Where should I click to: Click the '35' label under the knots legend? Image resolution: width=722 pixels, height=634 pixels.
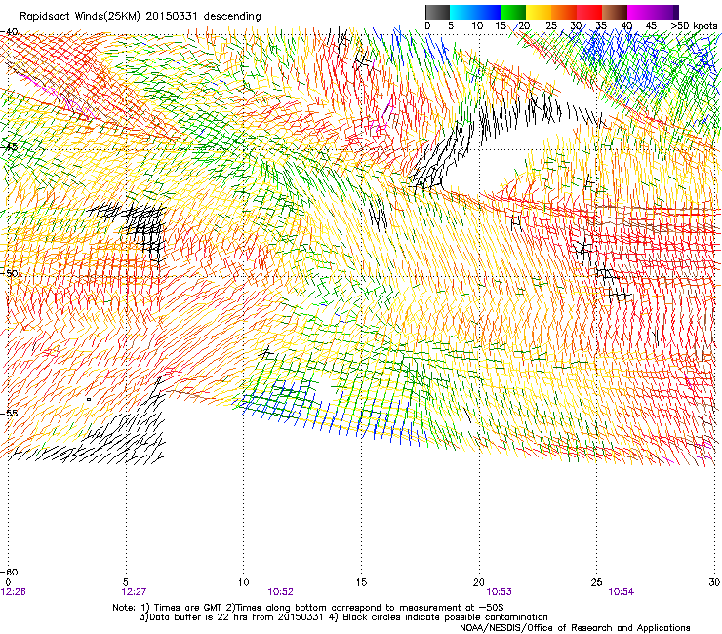coord(601,26)
